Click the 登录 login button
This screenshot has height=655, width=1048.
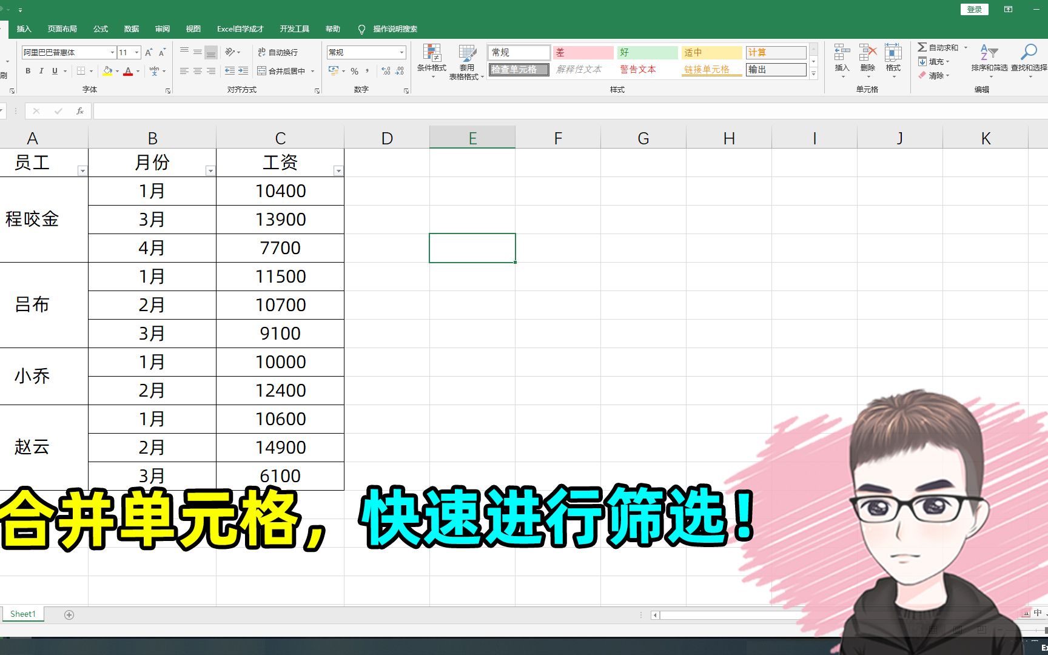point(974,9)
